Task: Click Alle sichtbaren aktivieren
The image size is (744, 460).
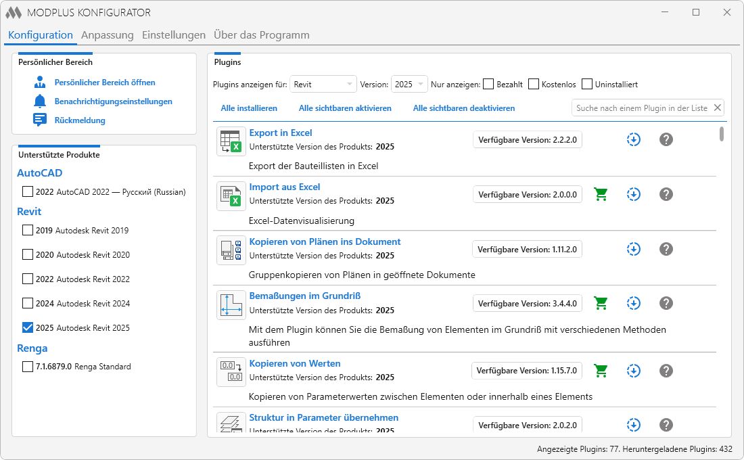Action: point(345,108)
